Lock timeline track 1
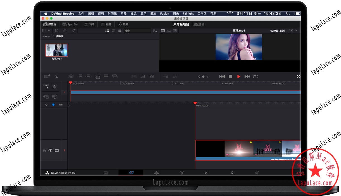This screenshot has width=341, height=196. coord(44,151)
